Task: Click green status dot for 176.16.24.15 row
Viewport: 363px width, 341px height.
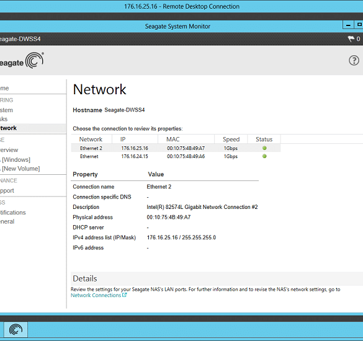Action: pyautogui.click(x=264, y=156)
